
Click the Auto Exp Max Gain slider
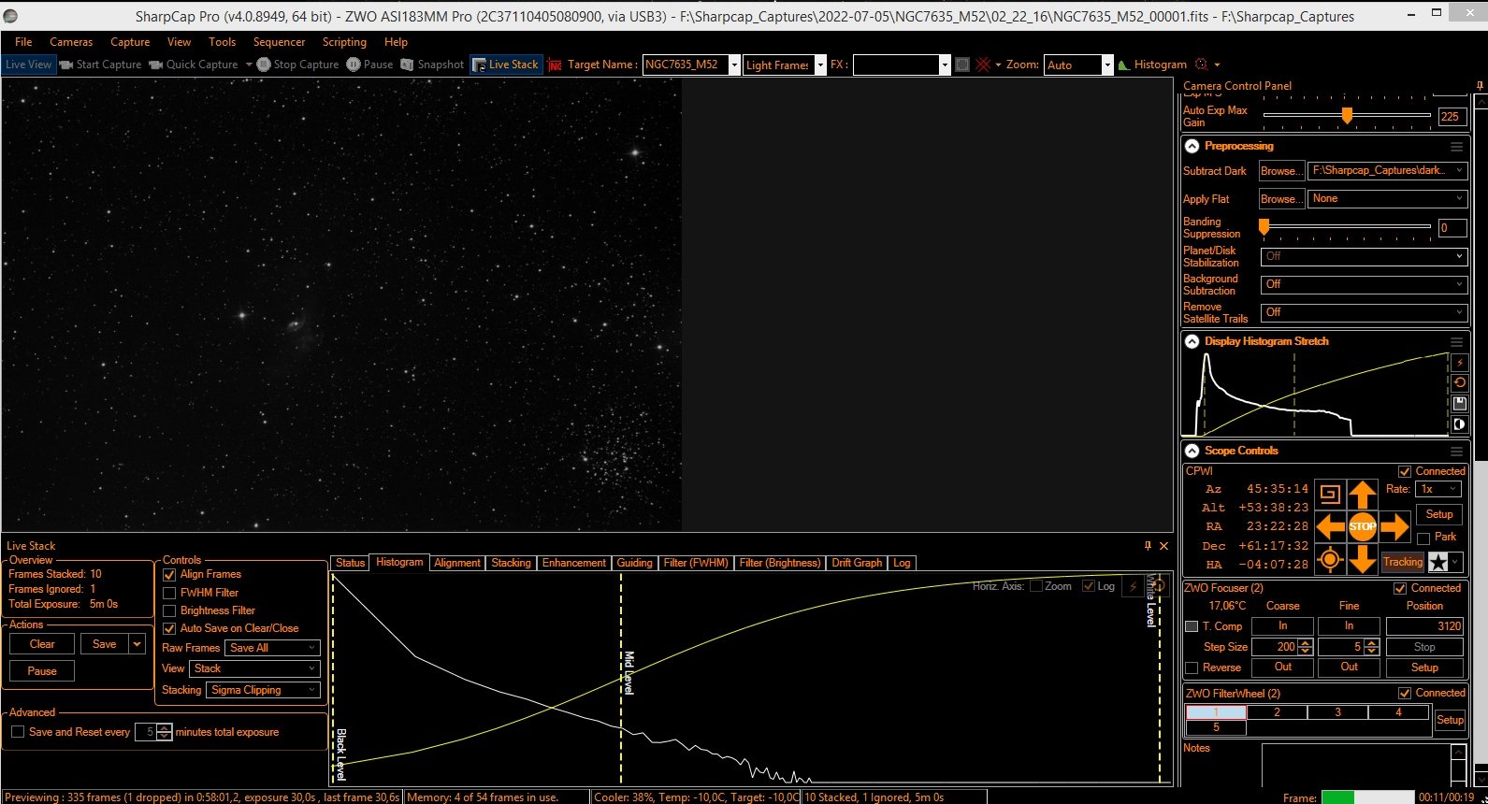pos(1347,116)
